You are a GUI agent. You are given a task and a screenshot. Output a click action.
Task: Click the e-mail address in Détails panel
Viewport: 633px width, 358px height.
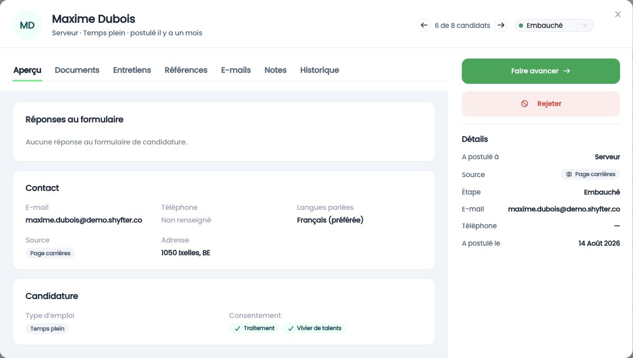[x=564, y=209]
